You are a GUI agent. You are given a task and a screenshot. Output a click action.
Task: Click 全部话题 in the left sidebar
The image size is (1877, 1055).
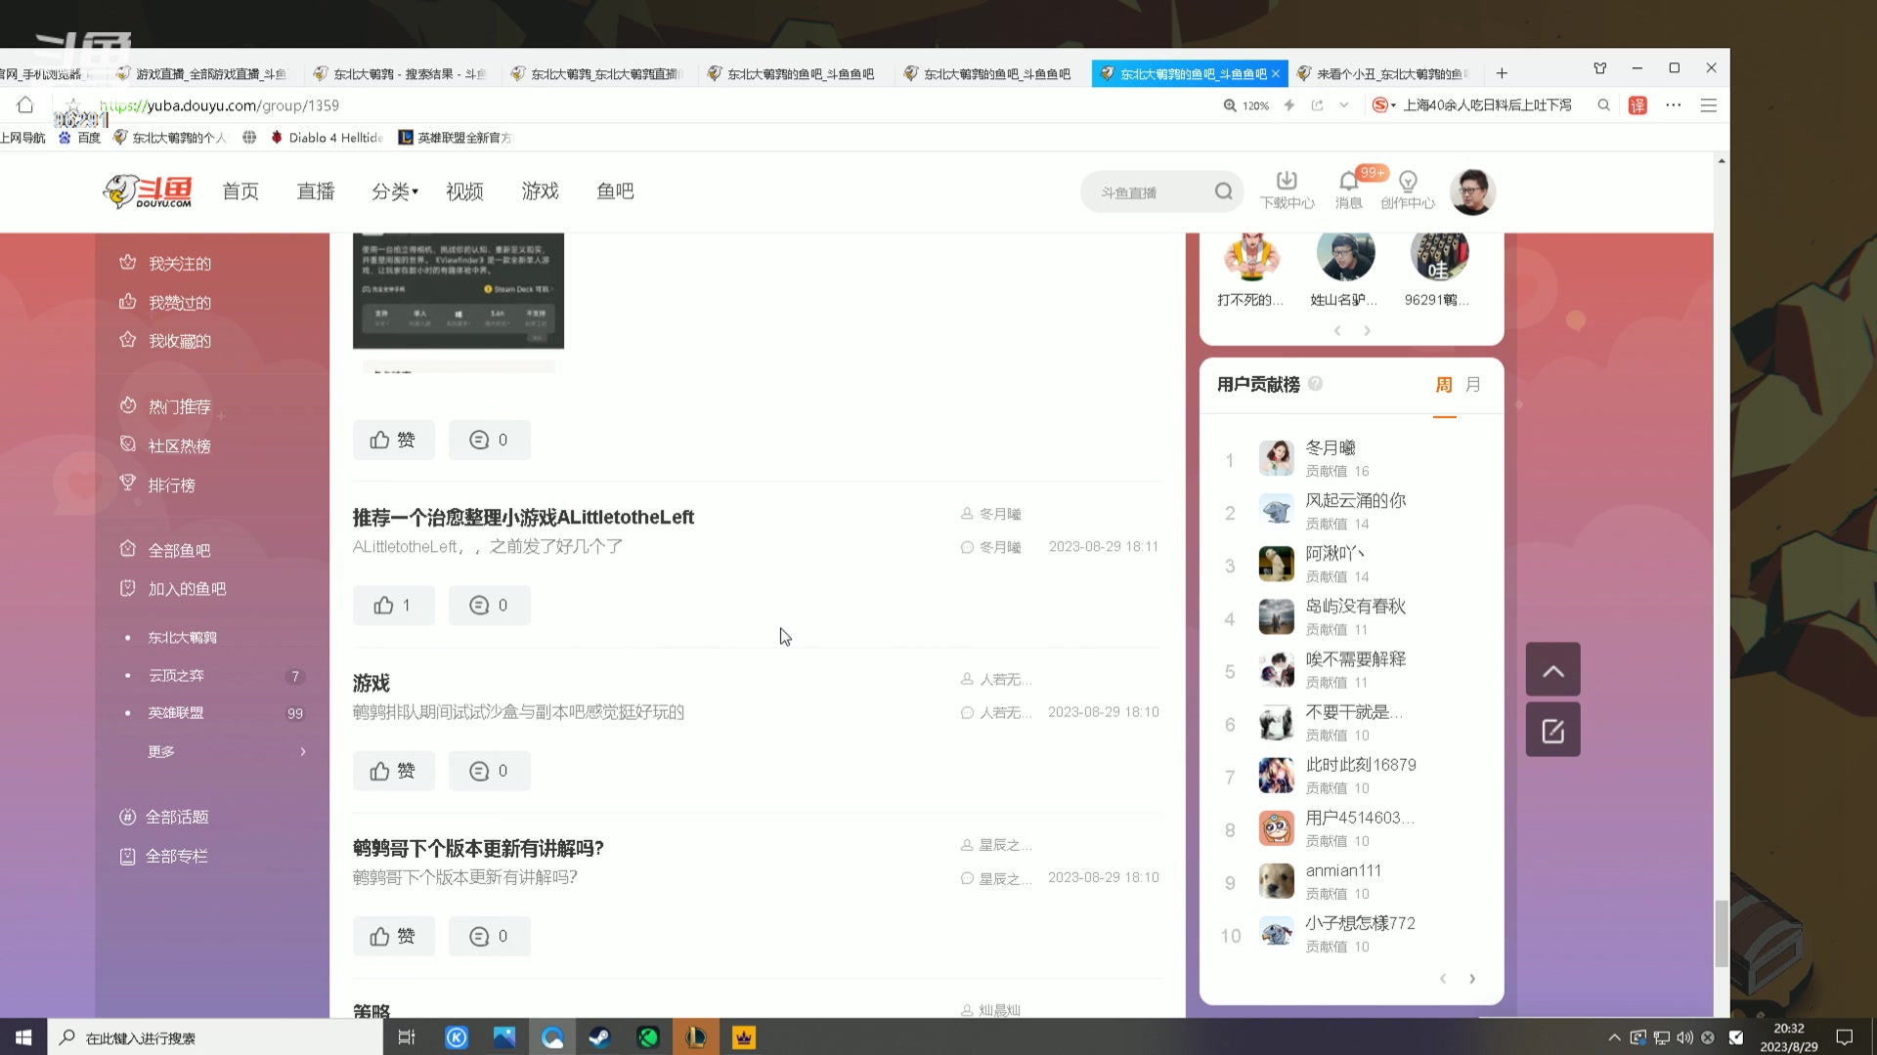pyautogui.click(x=176, y=816)
